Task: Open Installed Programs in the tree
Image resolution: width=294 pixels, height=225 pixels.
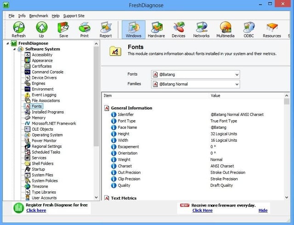Action: point(48,112)
